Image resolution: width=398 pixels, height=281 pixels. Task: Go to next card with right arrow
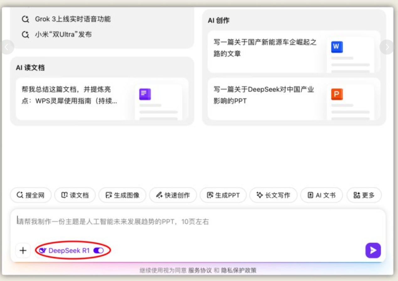(x=387, y=47)
